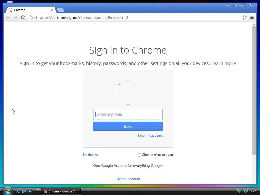Click the Switch between windows icon

tap(30, 191)
